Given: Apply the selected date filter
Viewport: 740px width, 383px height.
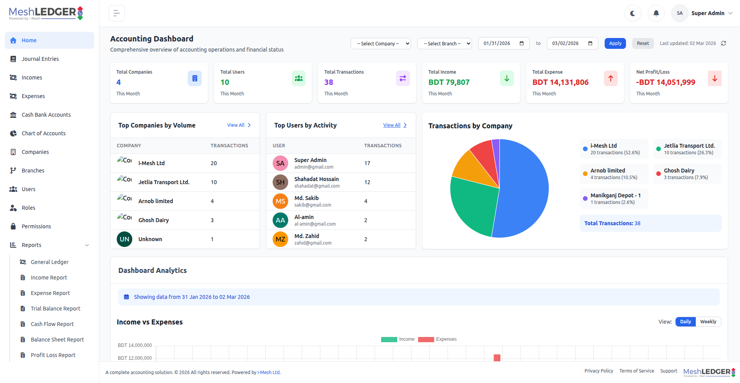Looking at the screenshot, I should (615, 43).
